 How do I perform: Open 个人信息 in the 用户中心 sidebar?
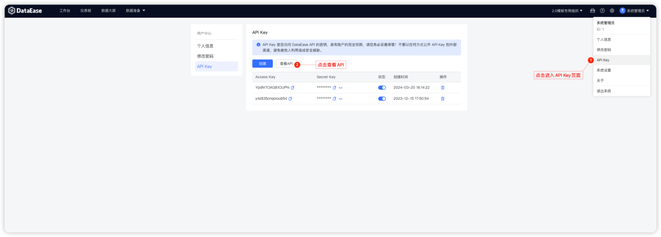[x=216, y=46]
